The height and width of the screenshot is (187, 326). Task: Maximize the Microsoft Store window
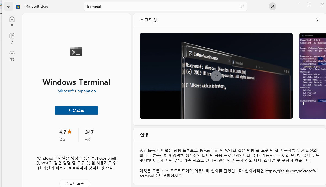(x=310, y=4)
